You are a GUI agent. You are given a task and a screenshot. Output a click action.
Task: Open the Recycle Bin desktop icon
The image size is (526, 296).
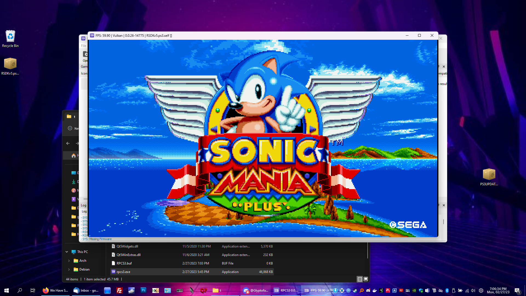coord(10,39)
